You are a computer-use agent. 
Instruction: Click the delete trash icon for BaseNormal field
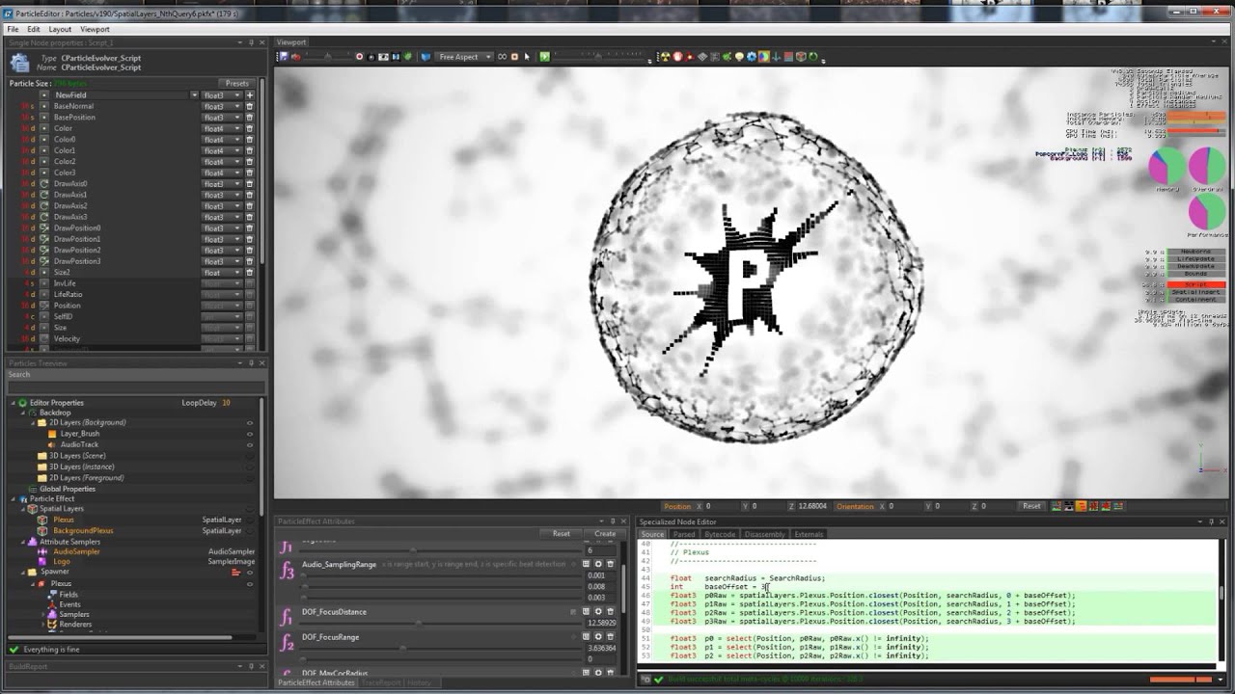click(x=249, y=106)
